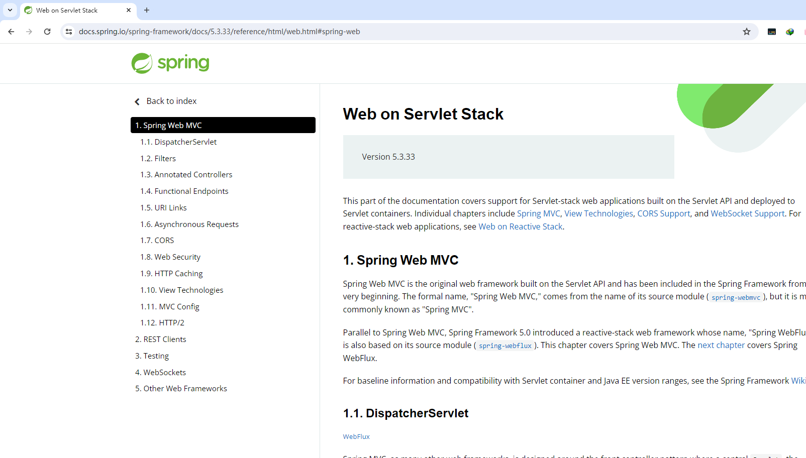
Task: Follow the Web on Reactive Stack link
Action: coord(520,226)
